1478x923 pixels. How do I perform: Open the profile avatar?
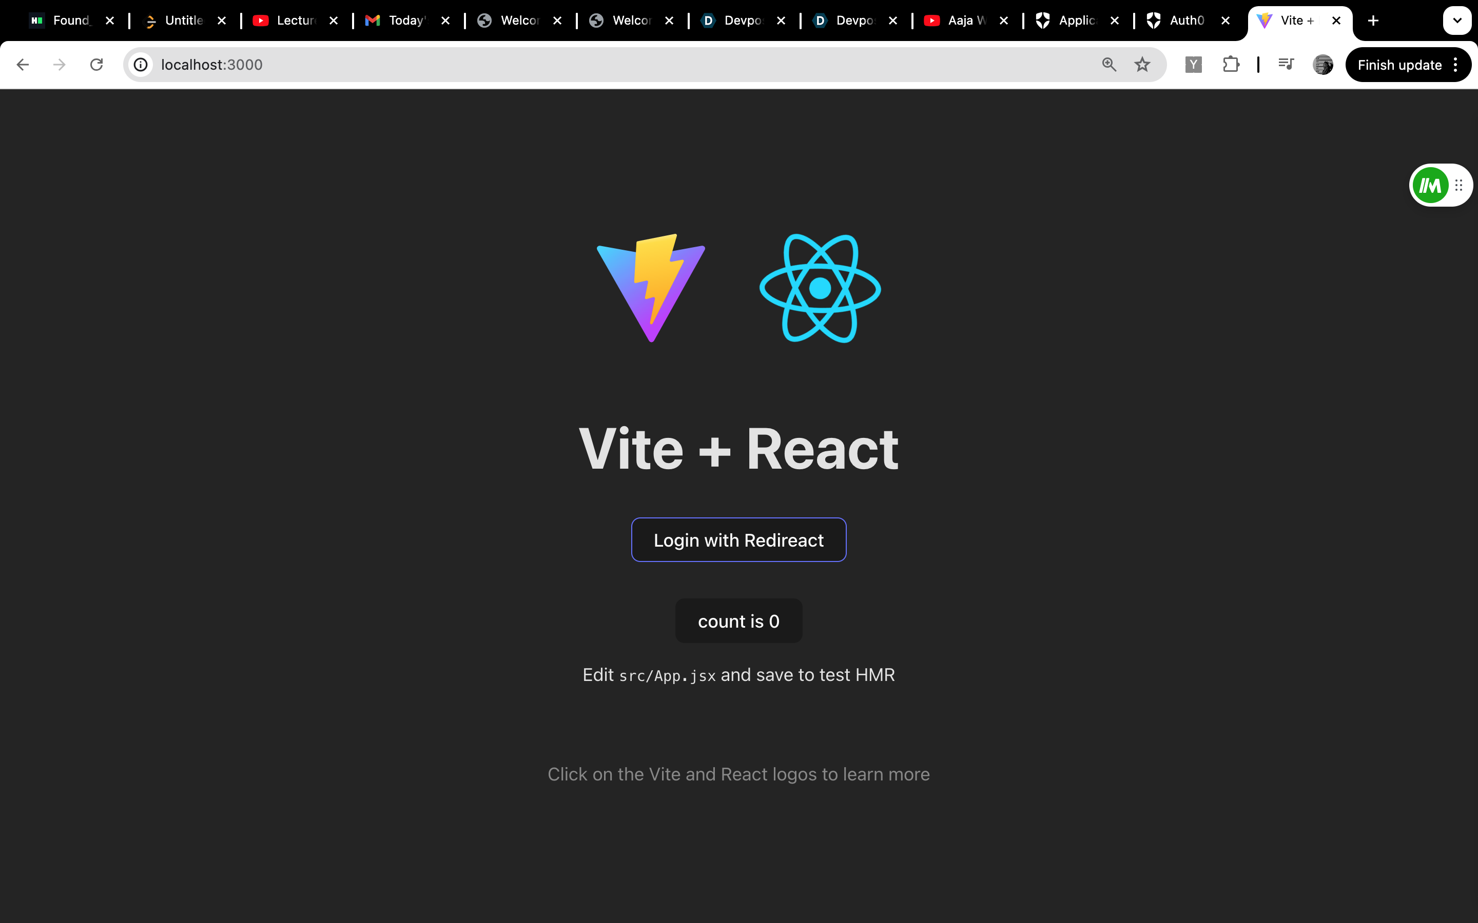[1323, 65]
